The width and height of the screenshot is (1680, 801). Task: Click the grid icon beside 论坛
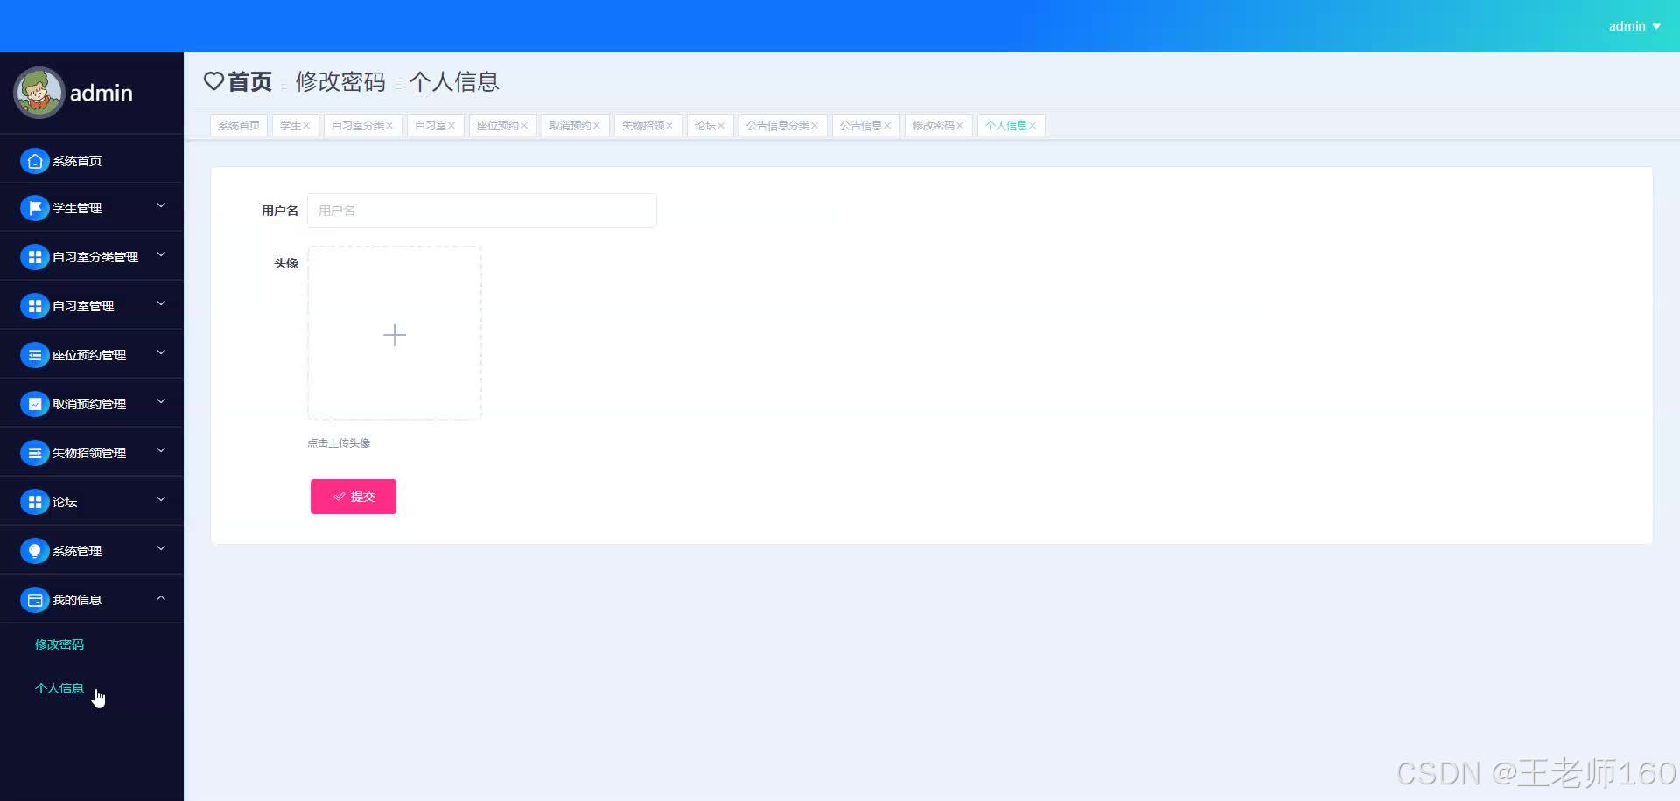point(34,502)
